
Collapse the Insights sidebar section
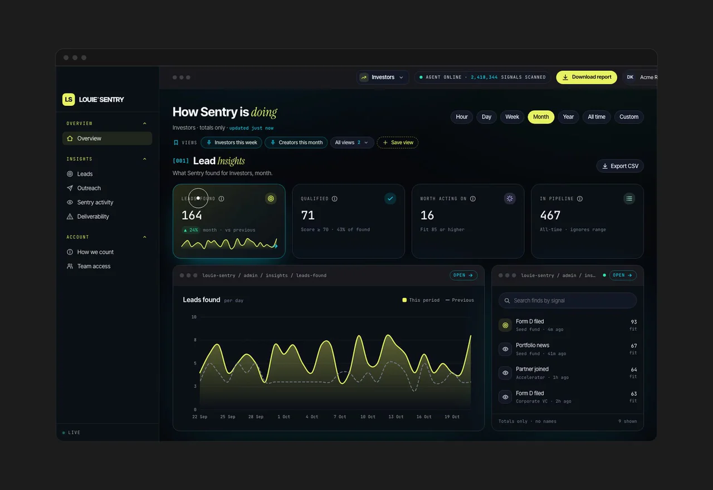coord(145,159)
